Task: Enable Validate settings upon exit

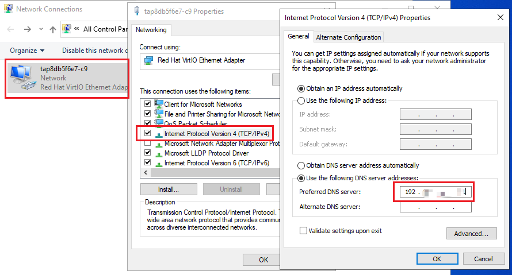Action: pyautogui.click(x=303, y=231)
